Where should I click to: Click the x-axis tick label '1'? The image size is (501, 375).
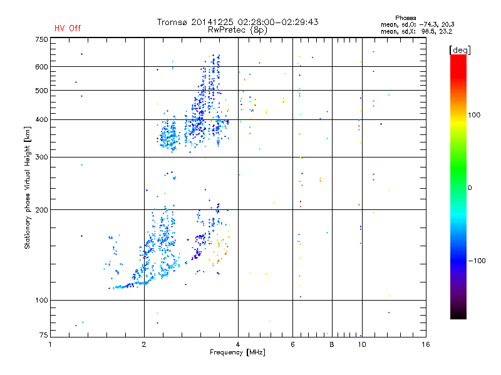tap(50, 344)
